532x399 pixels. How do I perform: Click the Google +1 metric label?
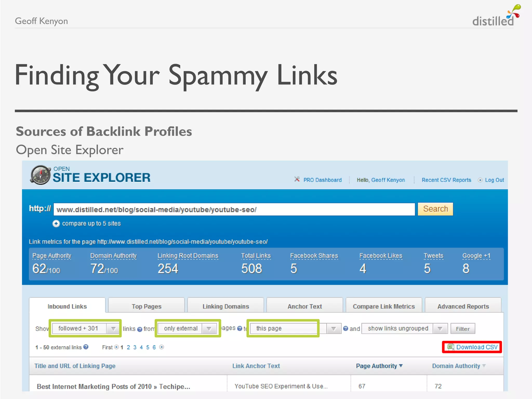pyautogui.click(x=476, y=256)
